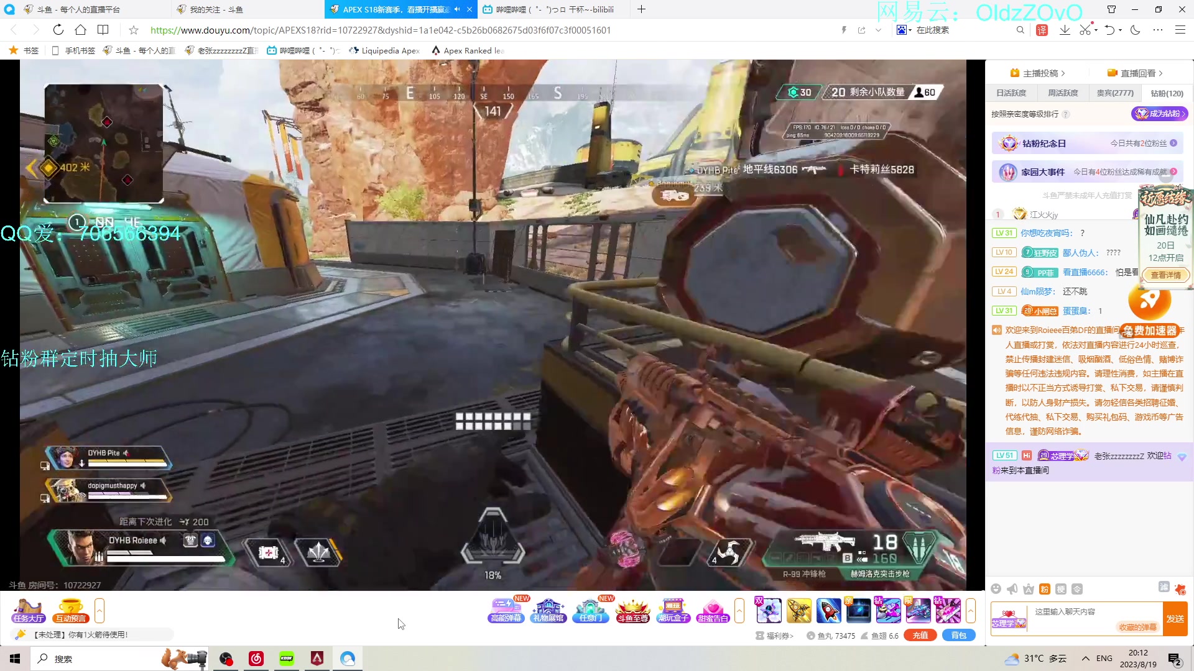Image resolution: width=1194 pixels, height=671 pixels.
Task: Go to the browser home page
Action: (x=80, y=30)
